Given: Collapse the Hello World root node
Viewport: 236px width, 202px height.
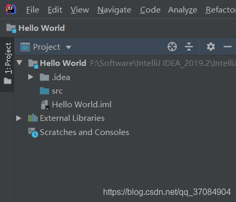Looking at the screenshot, I should (x=19, y=63).
